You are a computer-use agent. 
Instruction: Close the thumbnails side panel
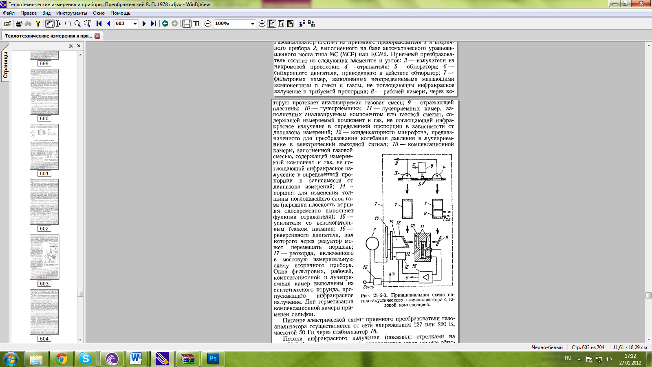tap(79, 46)
